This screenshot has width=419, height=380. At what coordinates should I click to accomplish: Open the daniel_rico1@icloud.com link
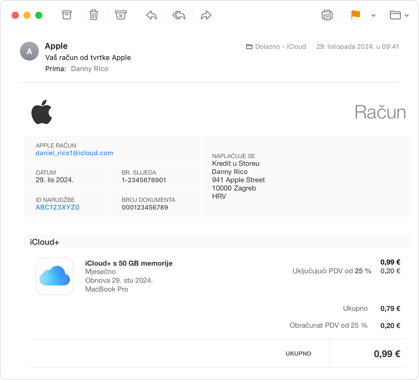pyautogui.click(x=74, y=153)
